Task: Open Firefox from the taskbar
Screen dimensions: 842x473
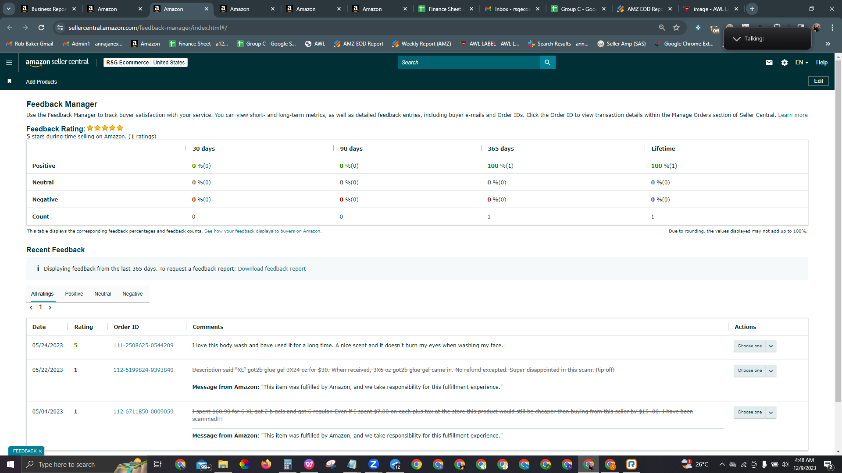Action: pos(266,464)
